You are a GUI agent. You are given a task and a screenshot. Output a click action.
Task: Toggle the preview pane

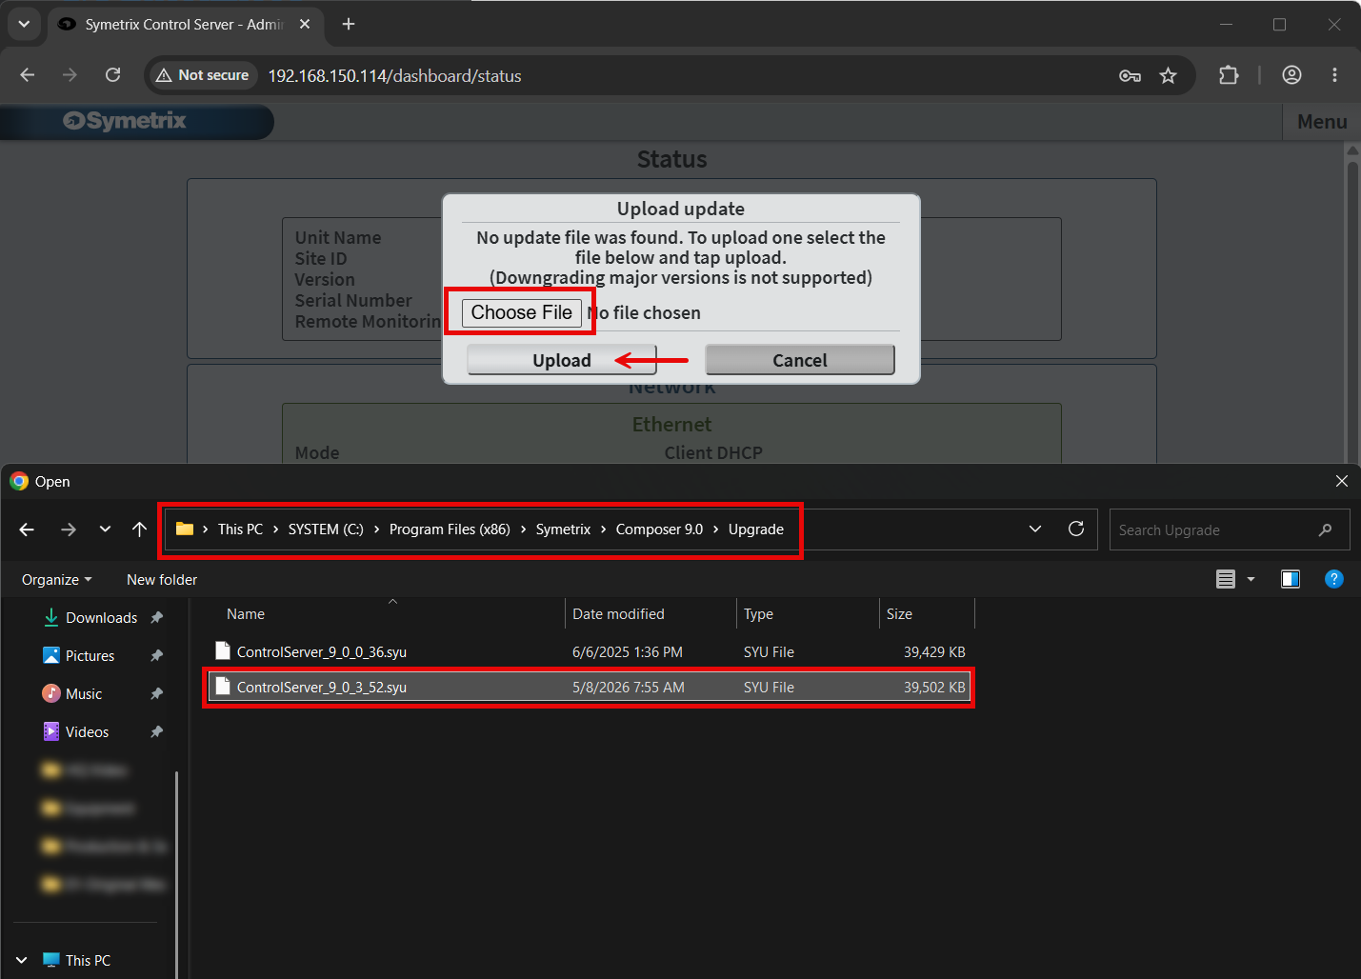point(1291,579)
